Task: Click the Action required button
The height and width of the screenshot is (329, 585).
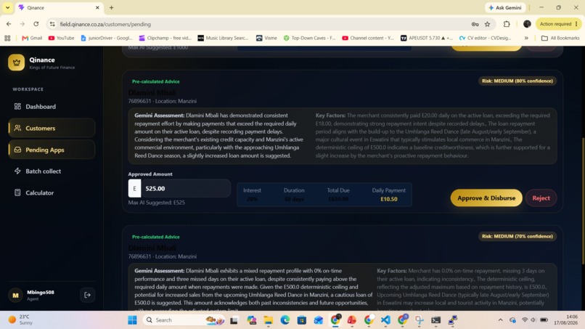Action: tap(558, 24)
